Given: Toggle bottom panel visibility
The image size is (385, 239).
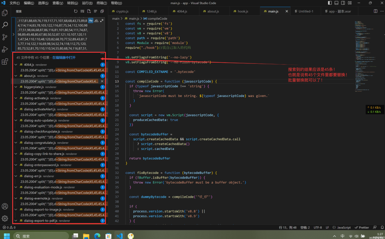Looking at the screenshot, I should tap(336, 3).
